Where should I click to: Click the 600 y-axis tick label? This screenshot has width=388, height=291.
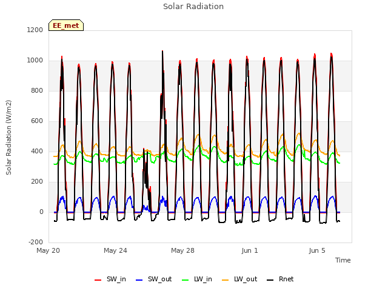point(37,121)
